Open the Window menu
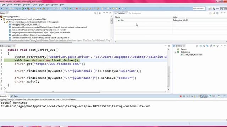227x127 pixels. pyautogui.click(x=55, y=5)
